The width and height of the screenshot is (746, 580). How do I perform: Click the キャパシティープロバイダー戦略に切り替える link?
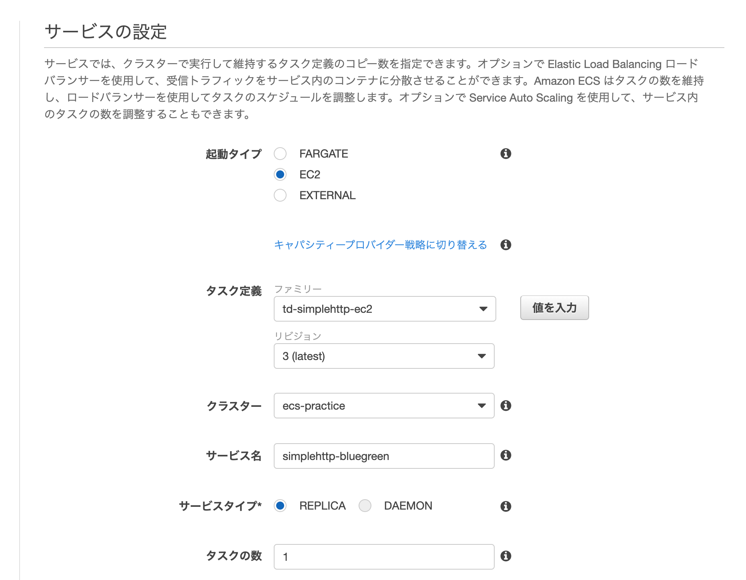[379, 245]
